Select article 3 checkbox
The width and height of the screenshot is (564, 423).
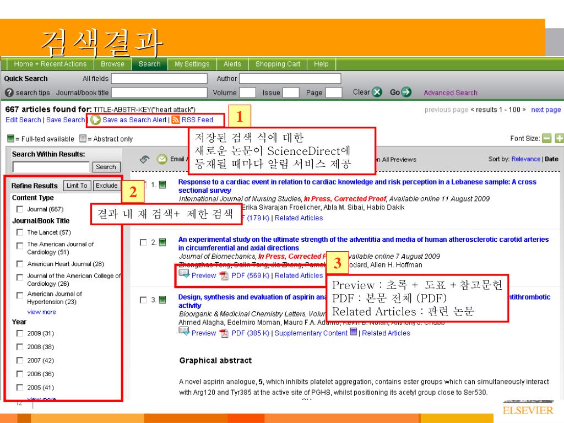143,300
